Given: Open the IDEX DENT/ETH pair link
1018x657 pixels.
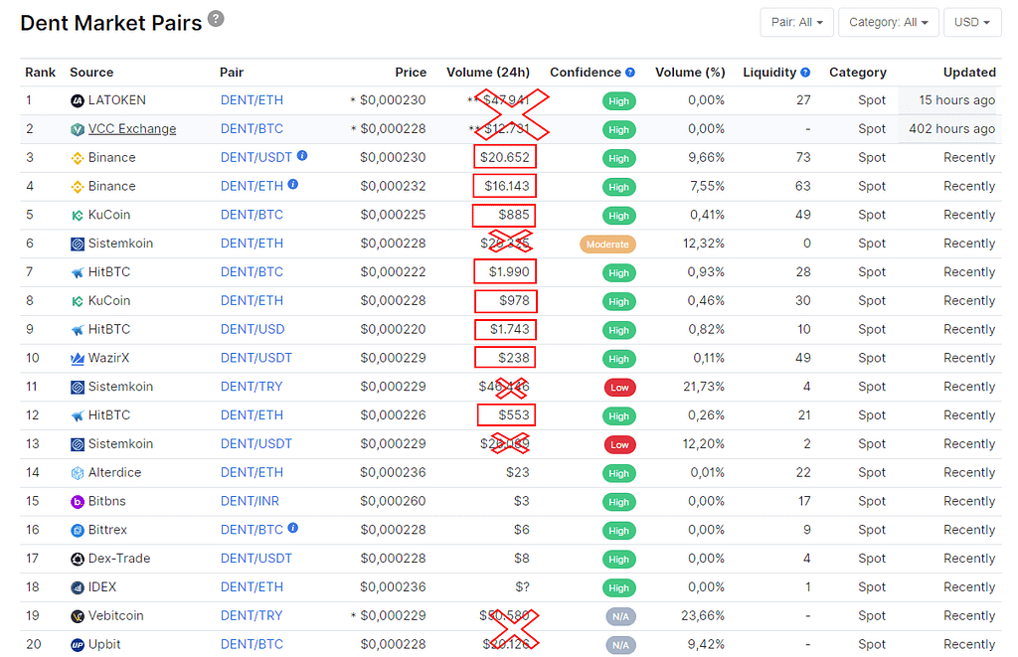Looking at the screenshot, I should click(x=252, y=587).
